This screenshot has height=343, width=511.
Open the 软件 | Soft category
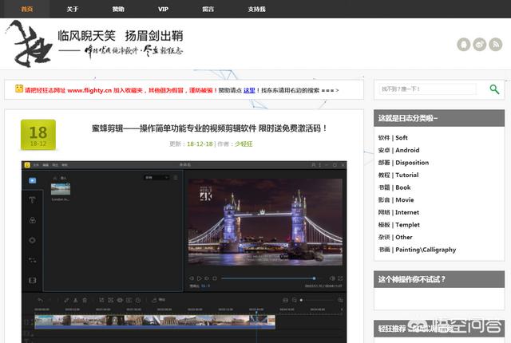(x=393, y=137)
